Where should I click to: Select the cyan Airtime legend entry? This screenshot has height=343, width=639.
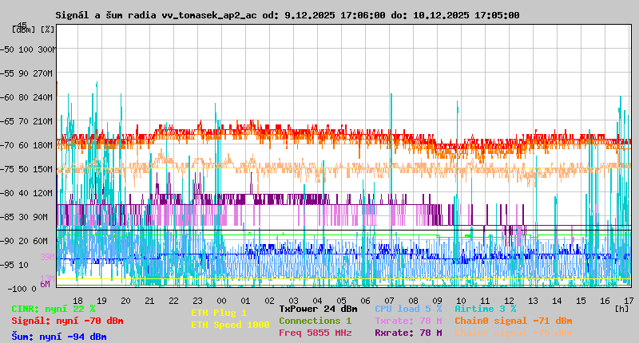pyautogui.click(x=485, y=308)
